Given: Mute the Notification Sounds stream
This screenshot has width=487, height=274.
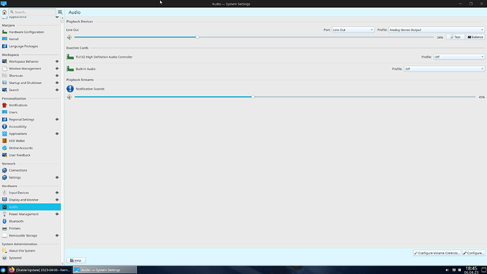Looking at the screenshot, I should (69, 97).
